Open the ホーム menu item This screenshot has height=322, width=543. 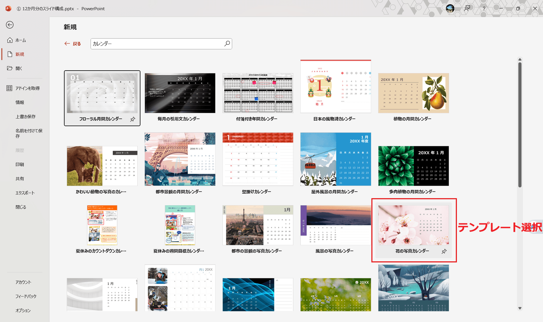20,40
